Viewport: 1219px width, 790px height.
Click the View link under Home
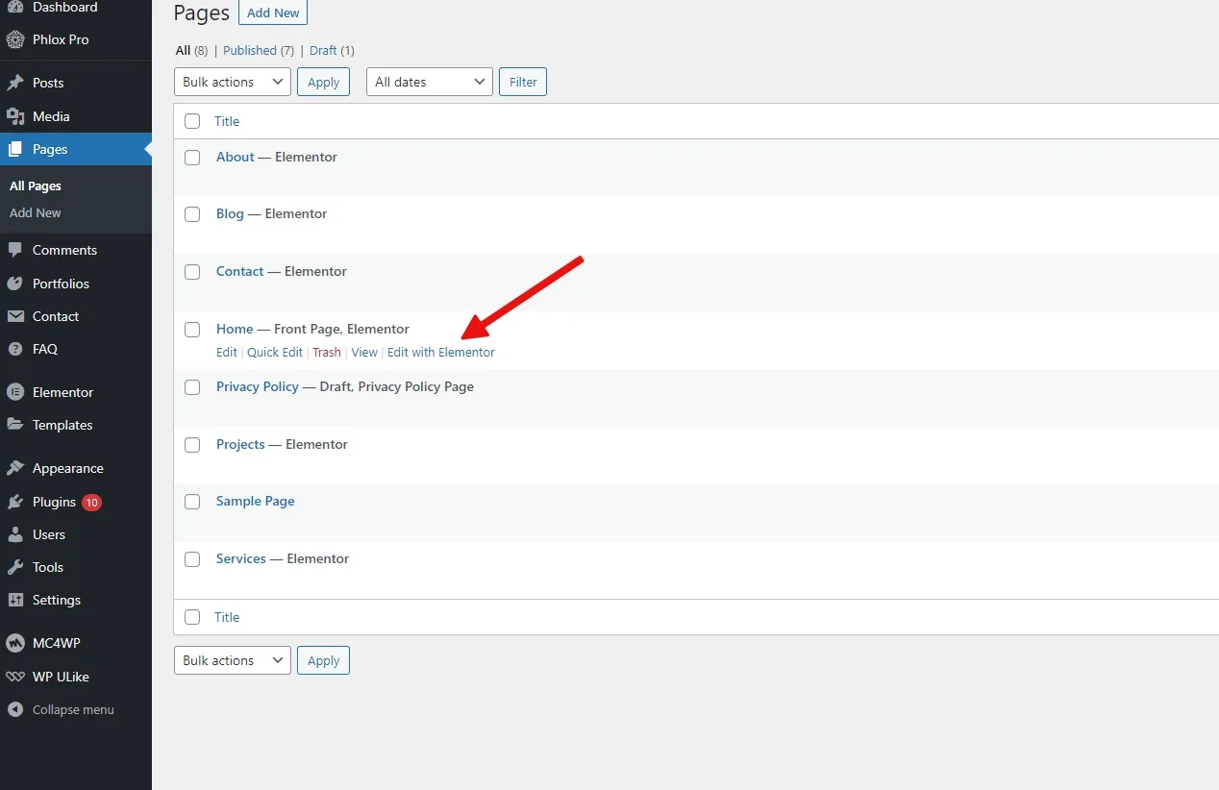pyautogui.click(x=364, y=353)
